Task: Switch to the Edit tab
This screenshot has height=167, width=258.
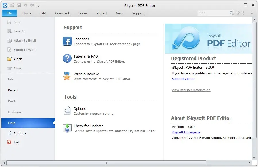Action: click(43, 13)
